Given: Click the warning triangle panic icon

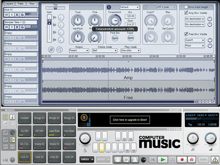Looking at the screenshot, I should (x=215, y=159).
